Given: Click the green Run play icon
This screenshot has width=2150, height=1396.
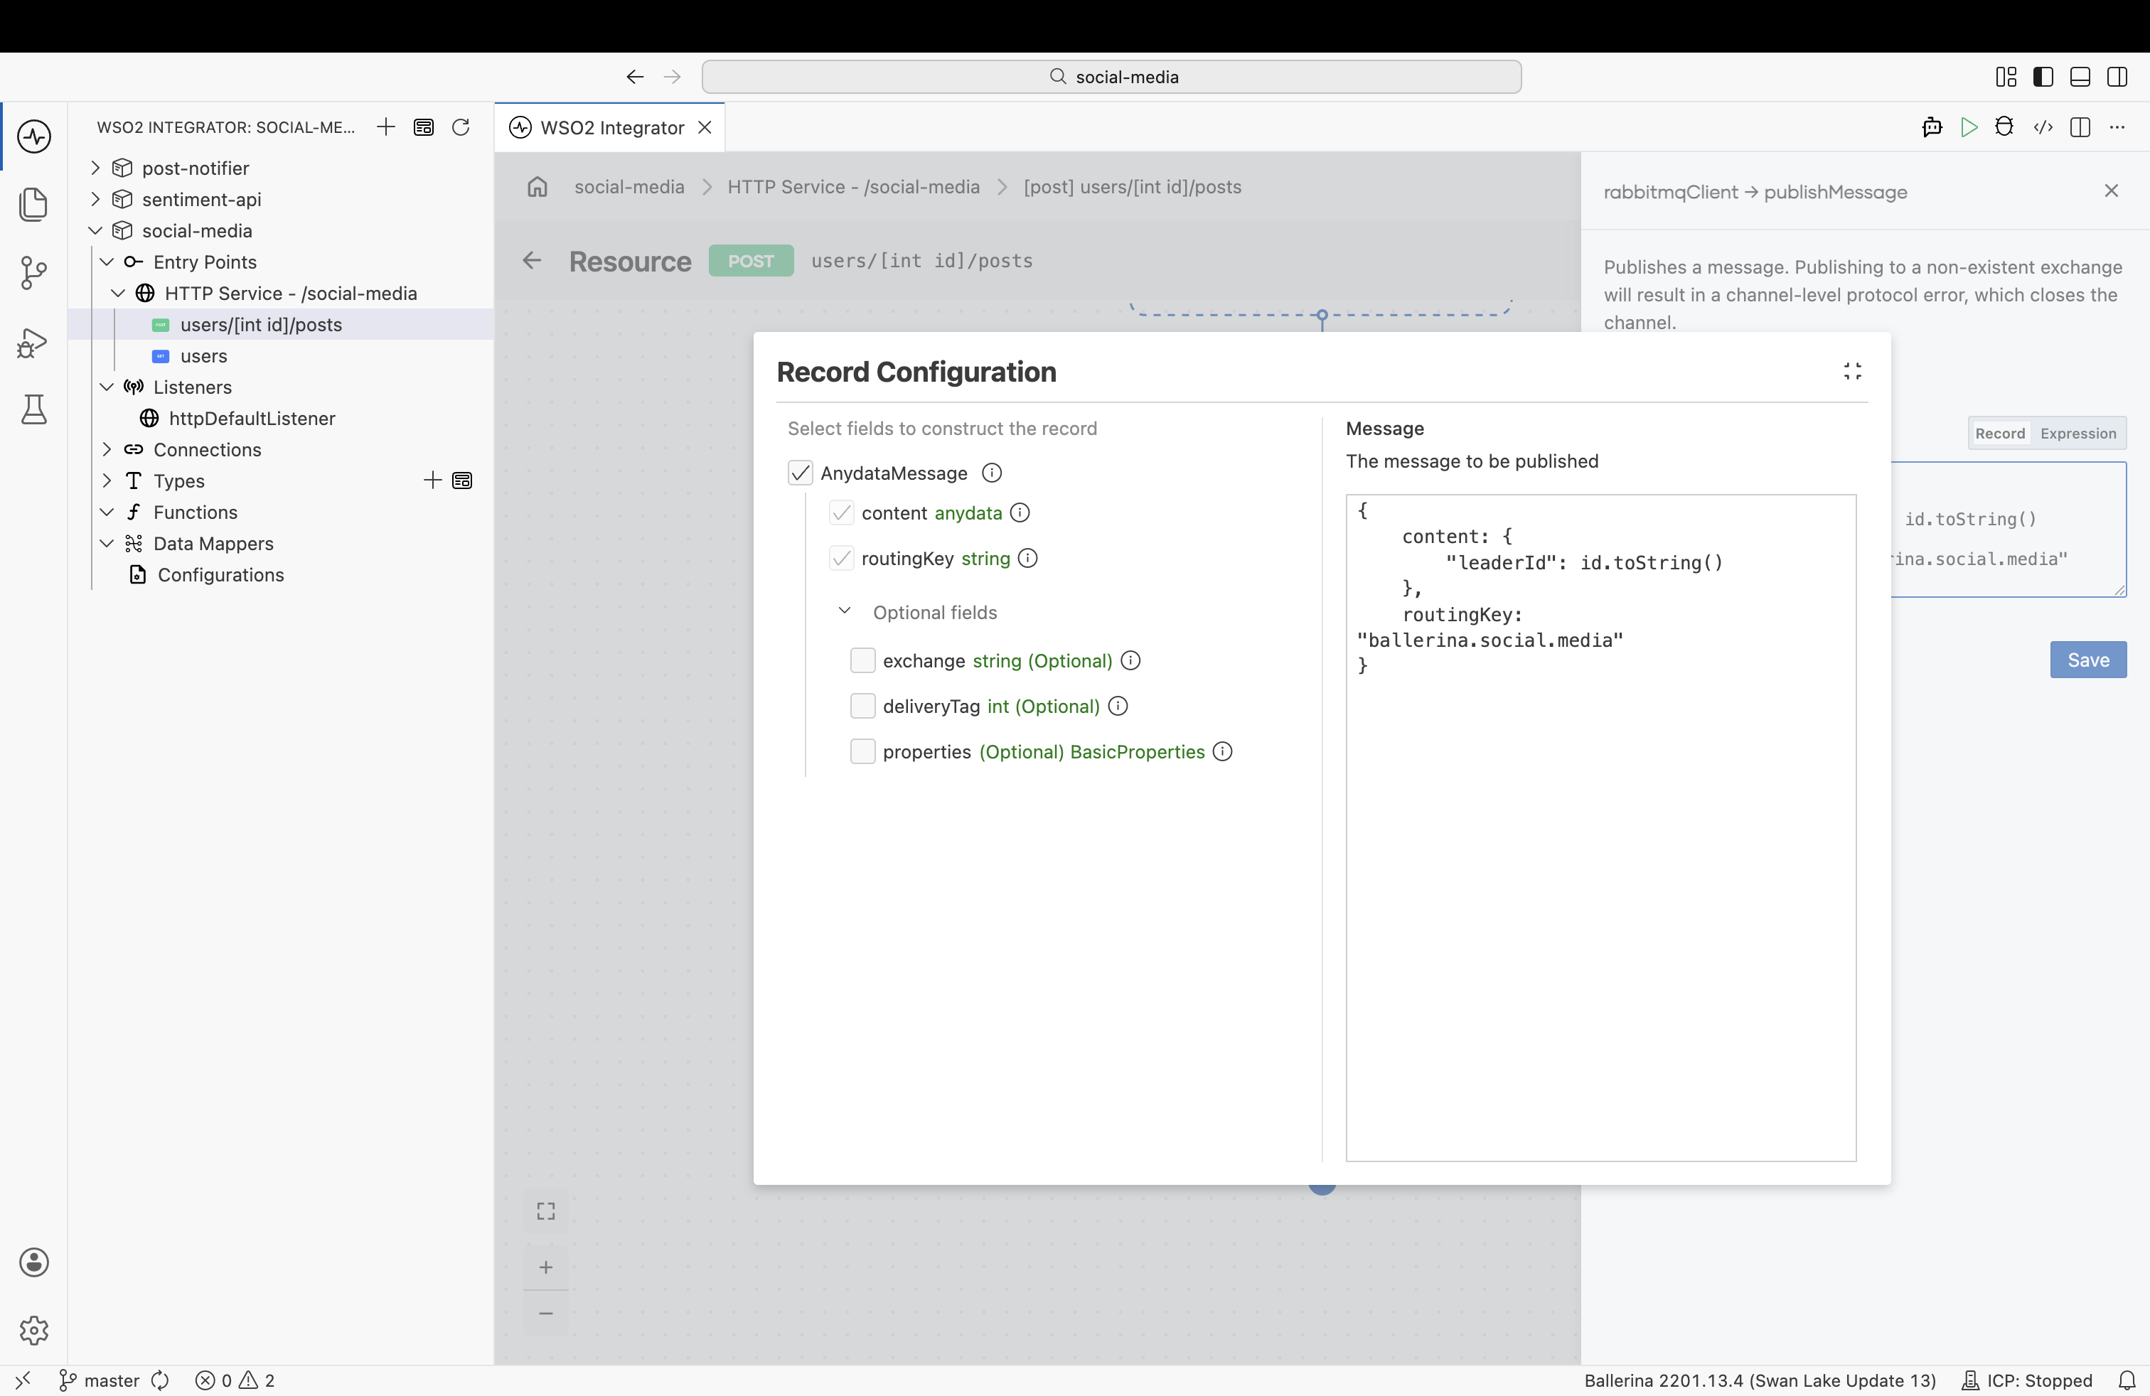Looking at the screenshot, I should tap(1969, 127).
